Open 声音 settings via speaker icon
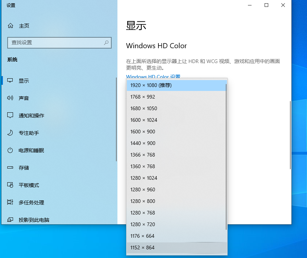 point(10,98)
